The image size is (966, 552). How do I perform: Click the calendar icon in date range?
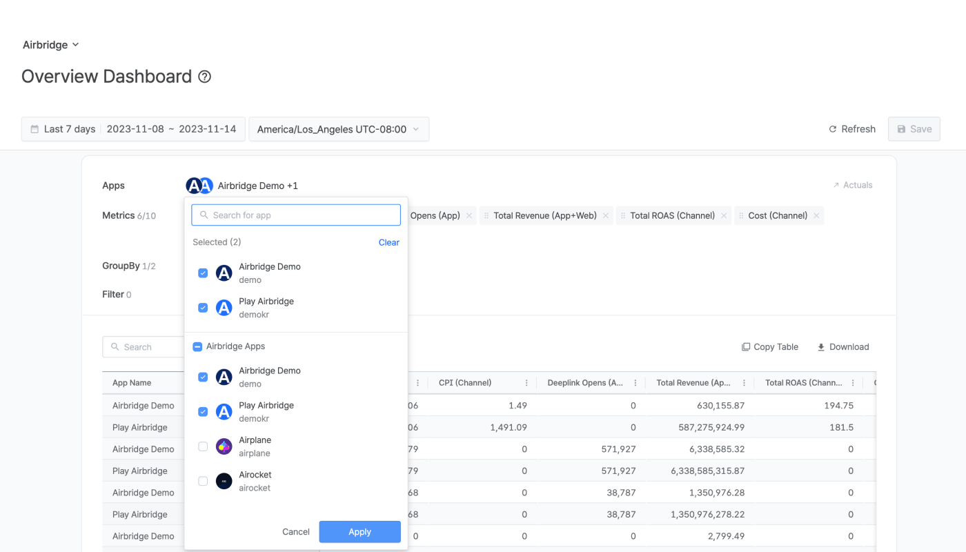pos(34,129)
